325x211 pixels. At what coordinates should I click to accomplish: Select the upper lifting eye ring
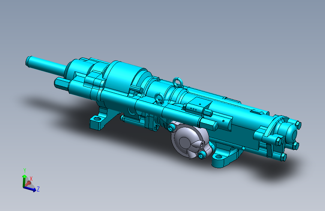click(178, 82)
